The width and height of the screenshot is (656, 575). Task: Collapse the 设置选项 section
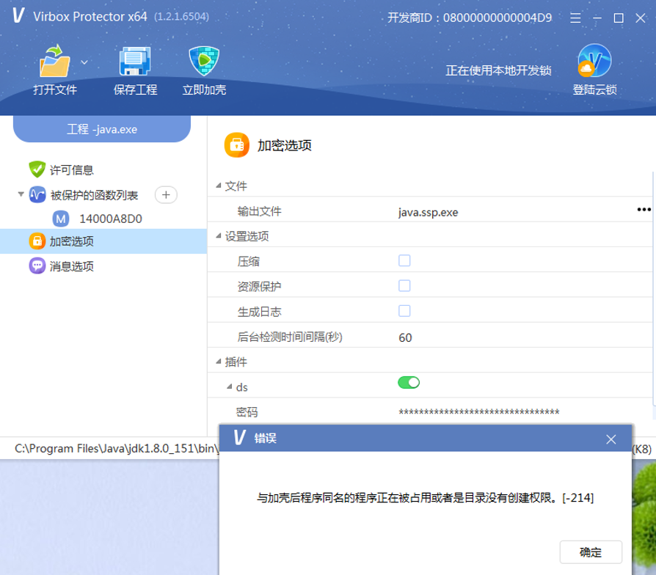[219, 236]
